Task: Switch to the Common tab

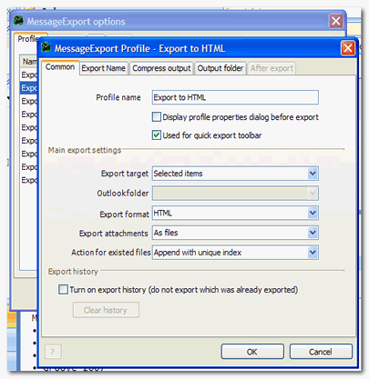Action: click(60, 67)
